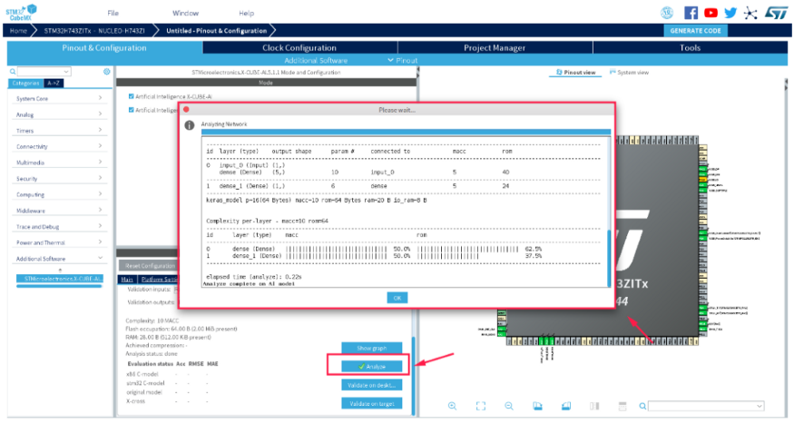Click the fit-to-screen icon below chip view

coord(481,406)
